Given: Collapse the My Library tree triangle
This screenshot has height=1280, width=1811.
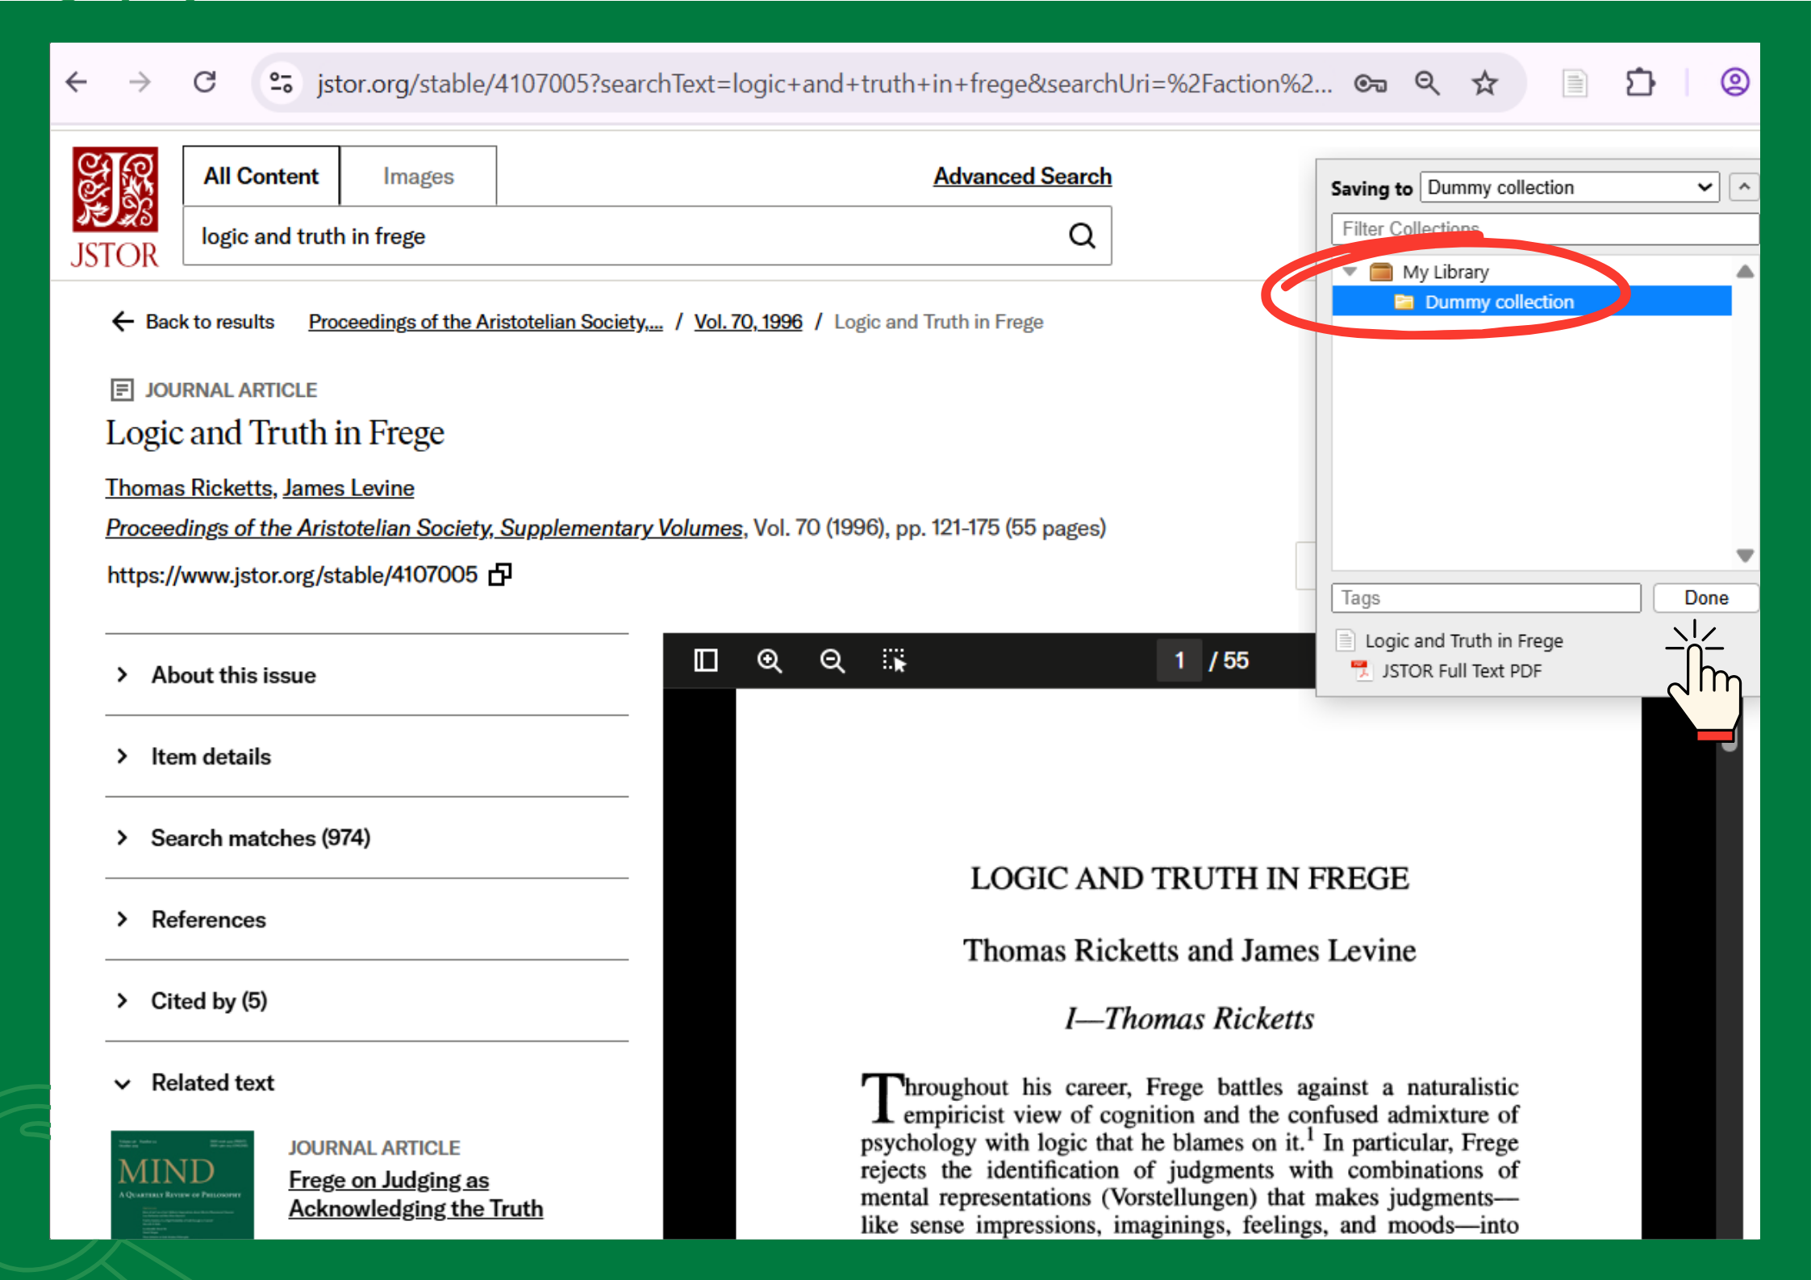Looking at the screenshot, I should [1350, 272].
